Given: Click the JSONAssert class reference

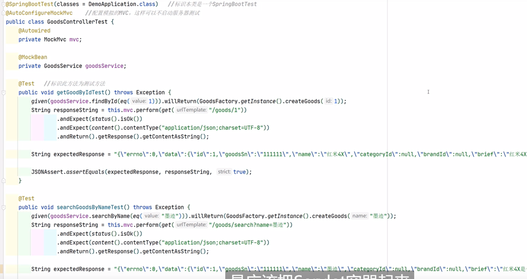Looking at the screenshot, I should tap(47, 172).
